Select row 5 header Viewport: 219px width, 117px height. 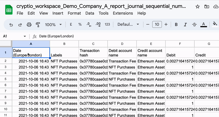click(5, 79)
